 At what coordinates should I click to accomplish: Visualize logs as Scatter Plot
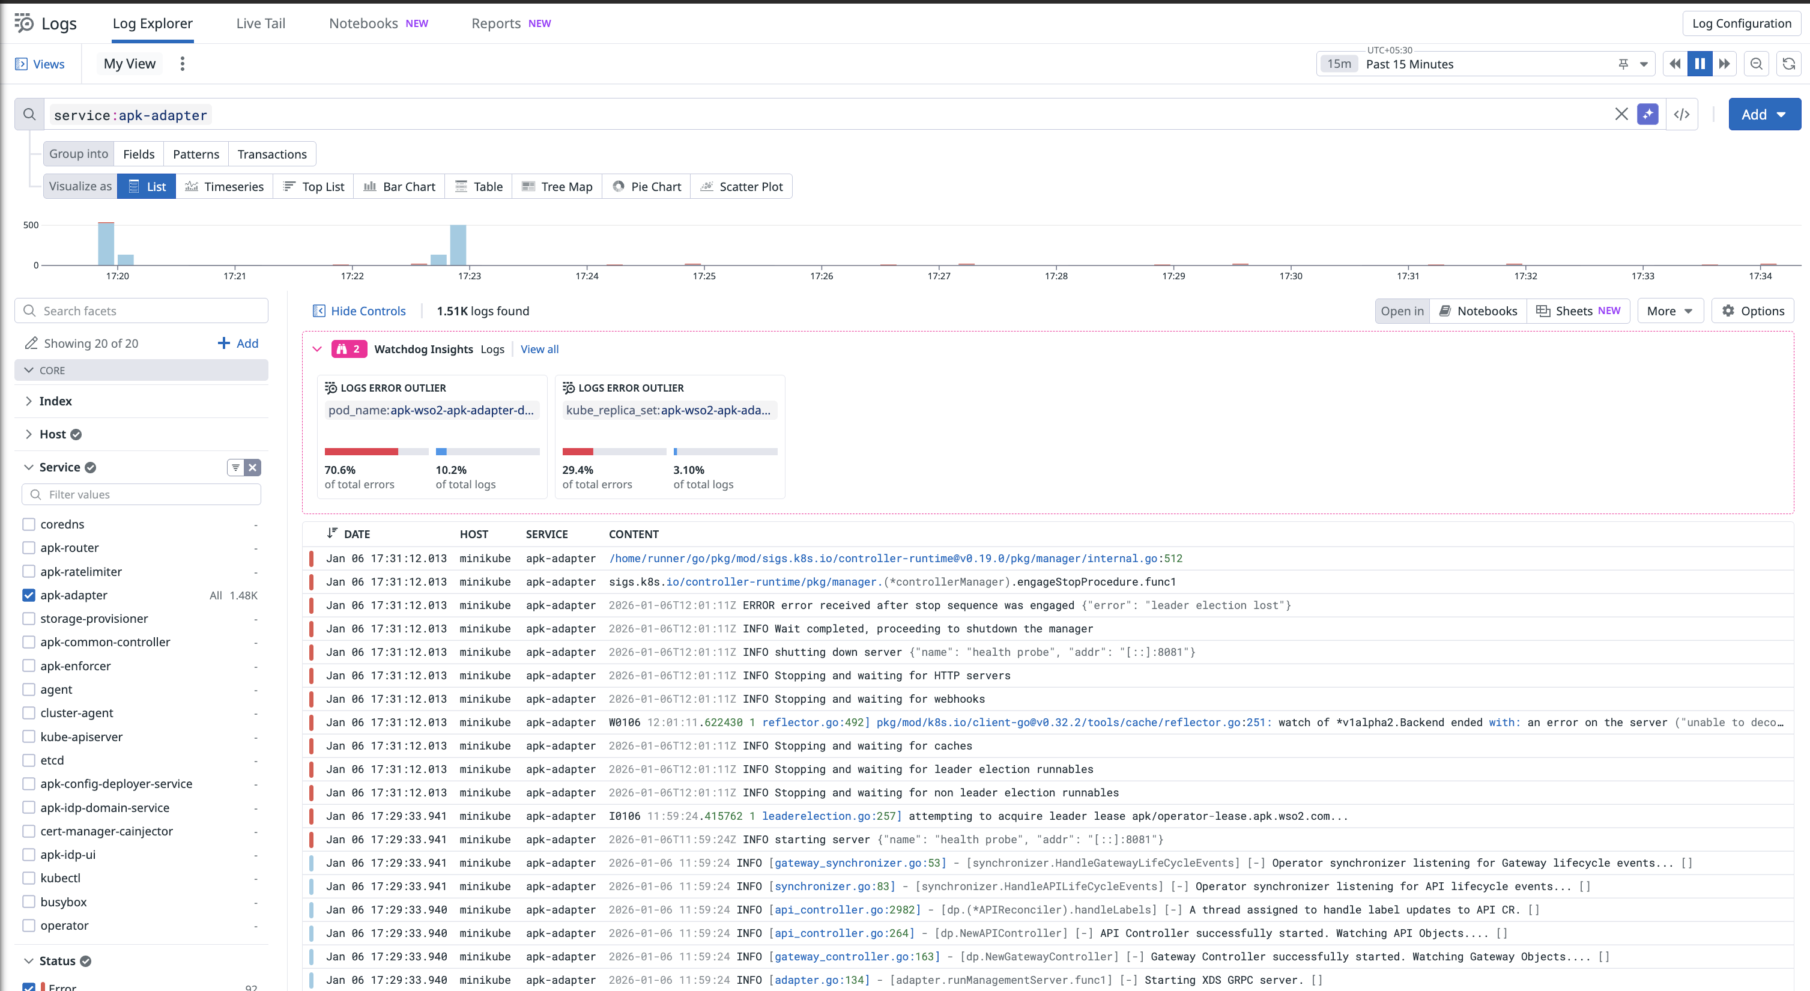tap(741, 186)
